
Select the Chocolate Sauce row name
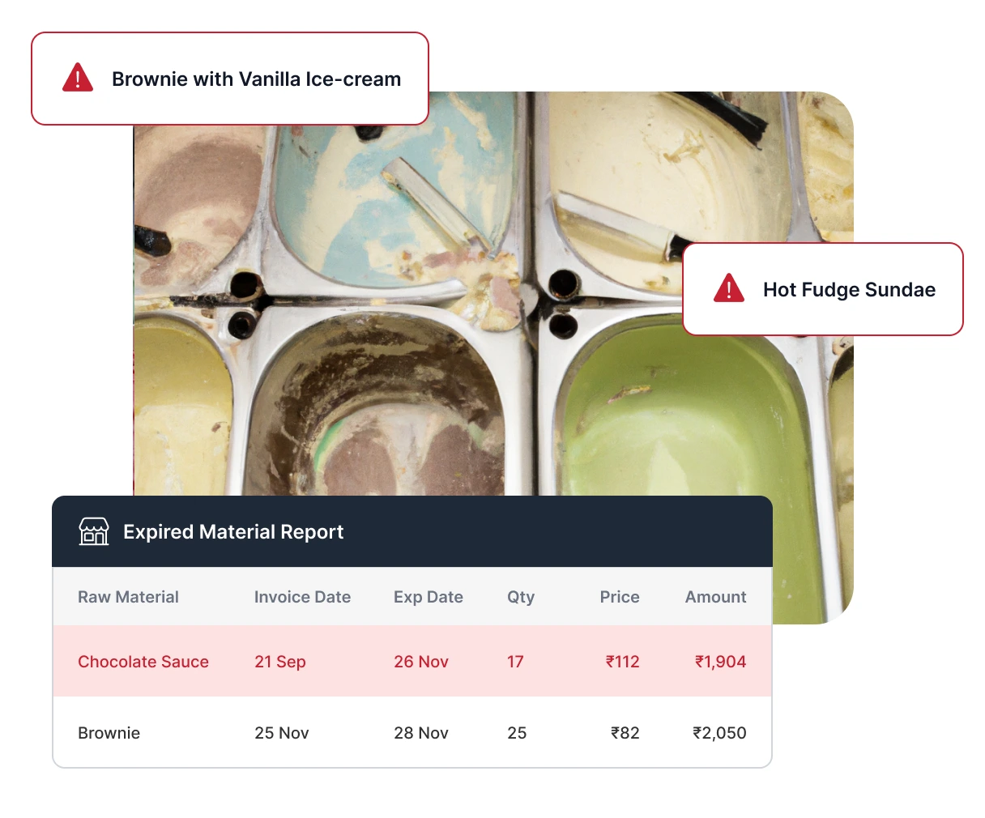coord(143,662)
